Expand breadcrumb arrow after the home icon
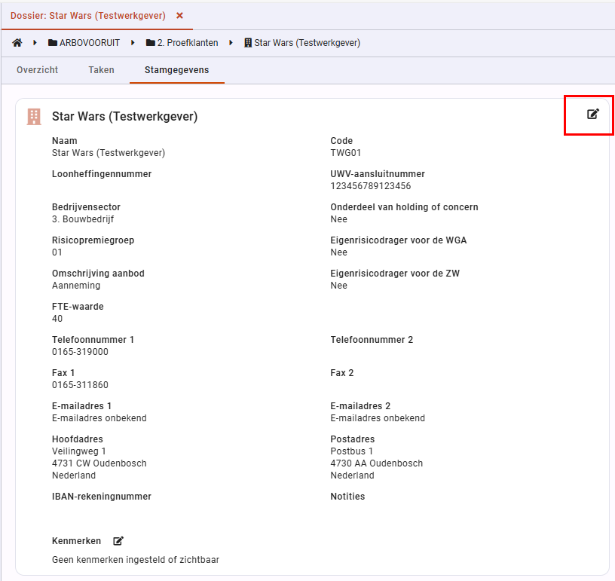 (x=35, y=43)
